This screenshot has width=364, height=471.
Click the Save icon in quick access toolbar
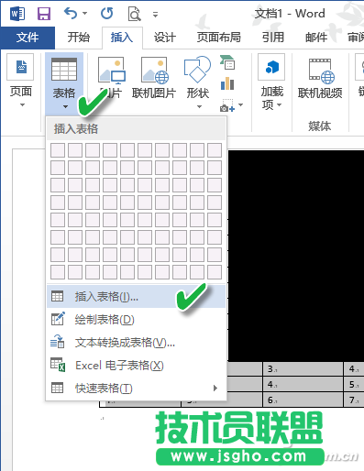44,14
